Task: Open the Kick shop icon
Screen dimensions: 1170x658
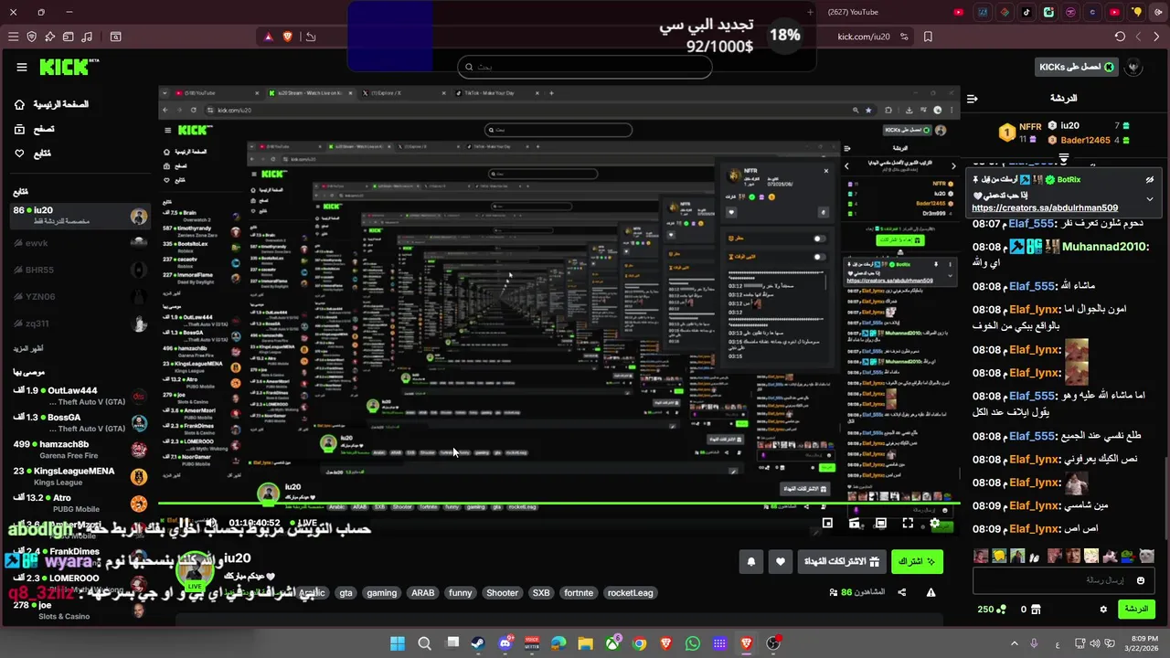Action: pyautogui.click(x=1037, y=610)
